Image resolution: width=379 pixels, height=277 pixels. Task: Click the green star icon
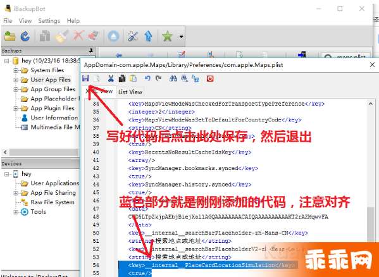click(167, 37)
